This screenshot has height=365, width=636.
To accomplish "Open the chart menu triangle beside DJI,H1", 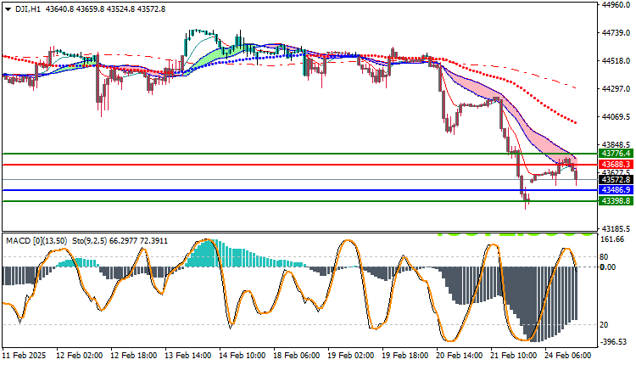I will (x=8, y=9).
